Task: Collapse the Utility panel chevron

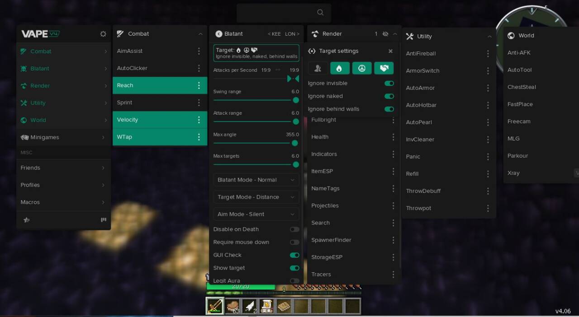Action: (x=489, y=37)
